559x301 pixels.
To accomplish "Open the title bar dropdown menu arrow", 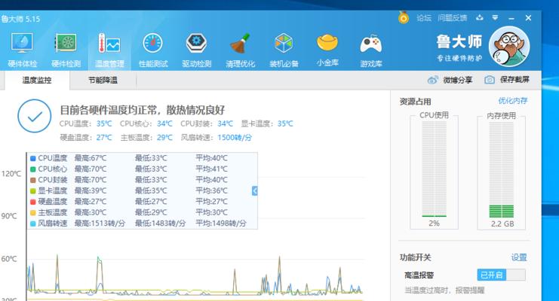I will tap(495, 17).
